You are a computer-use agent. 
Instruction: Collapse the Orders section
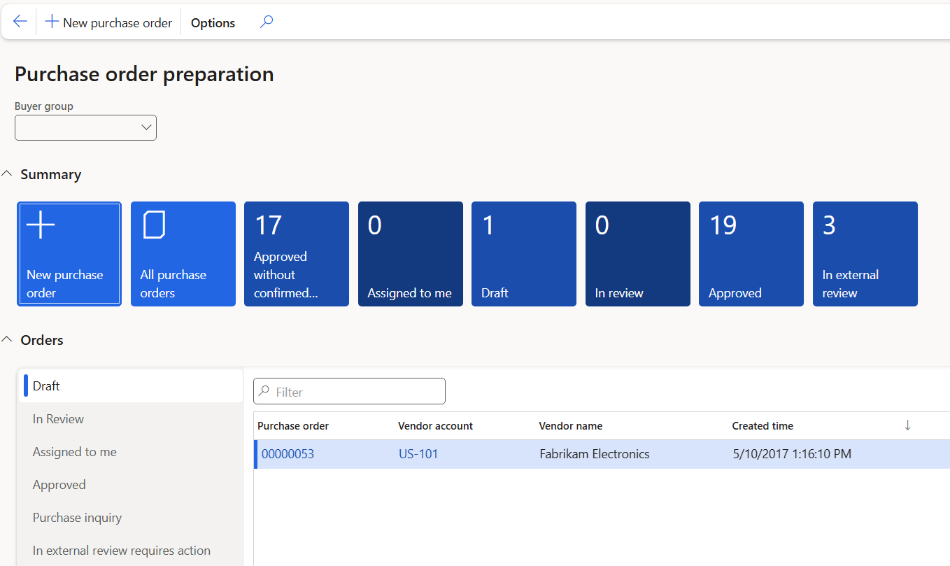coord(8,340)
